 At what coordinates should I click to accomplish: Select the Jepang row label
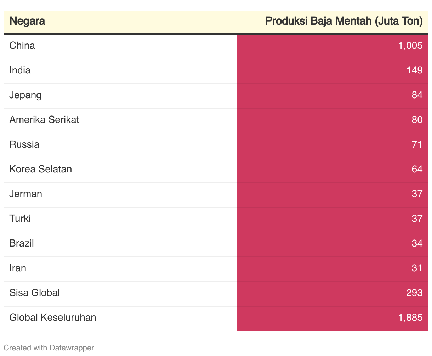(25, 95)
